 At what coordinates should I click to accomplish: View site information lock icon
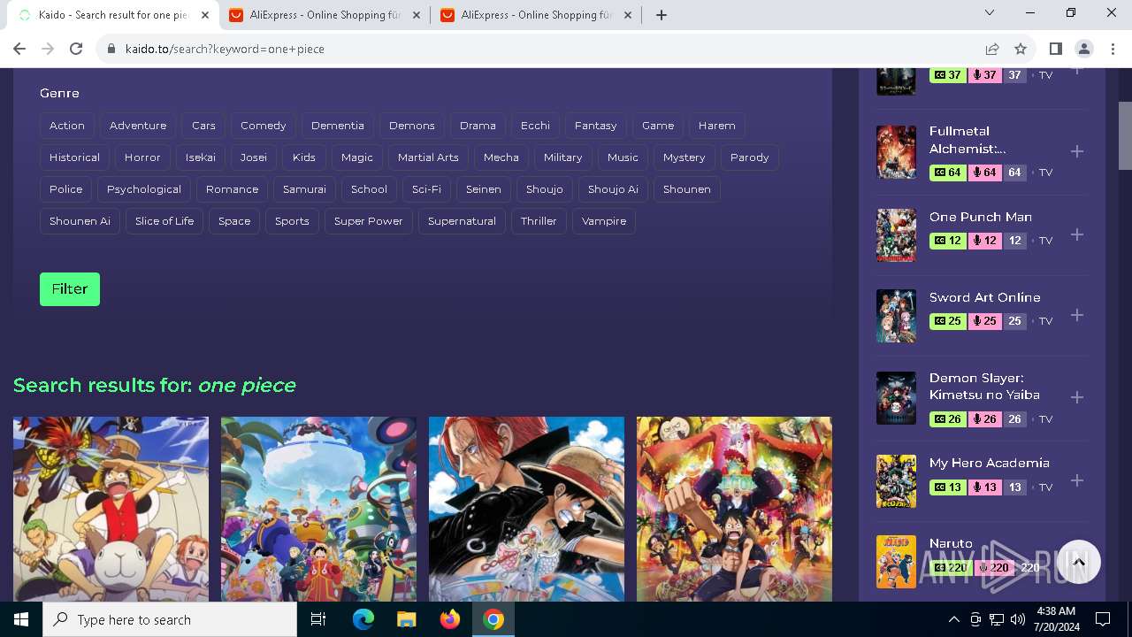click(111, 49)
